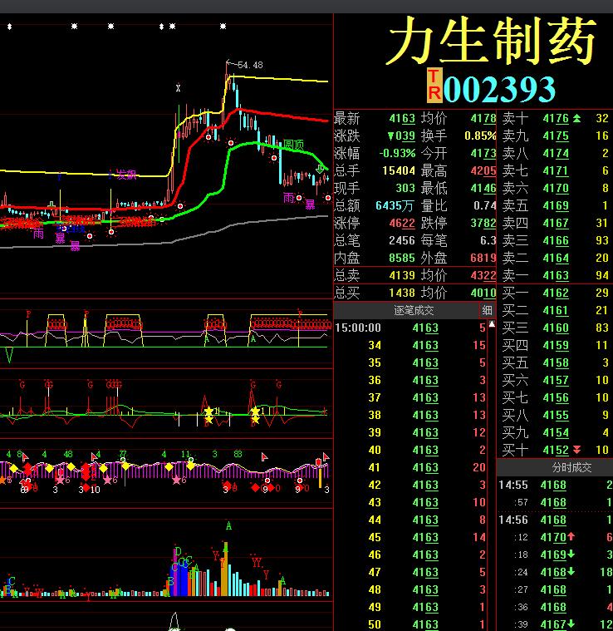Image resolution: width=613 pixels, height=631 pixels.
Task: Select the tick row at second 41
Action: point(410,467)
